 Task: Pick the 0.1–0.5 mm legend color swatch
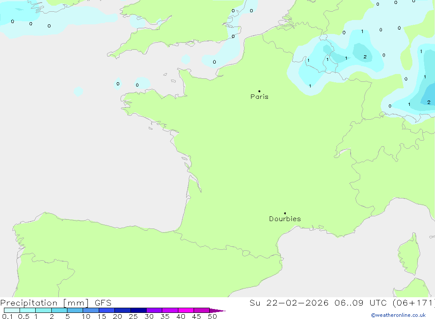(12, 310)
